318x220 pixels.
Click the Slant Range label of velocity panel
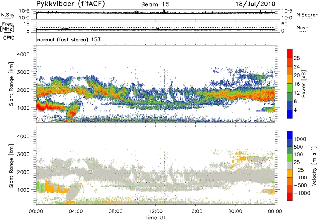tap(11, 166)
